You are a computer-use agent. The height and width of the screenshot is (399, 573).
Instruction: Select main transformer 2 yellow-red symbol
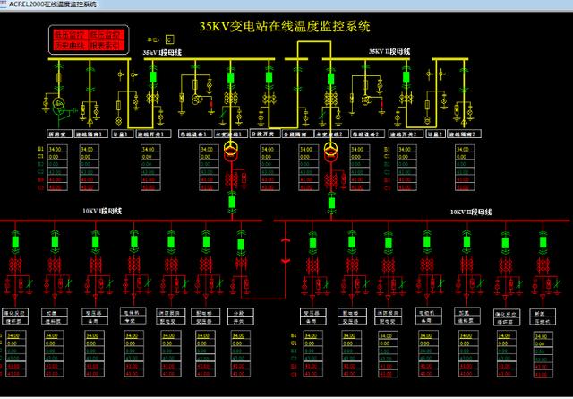330,152
